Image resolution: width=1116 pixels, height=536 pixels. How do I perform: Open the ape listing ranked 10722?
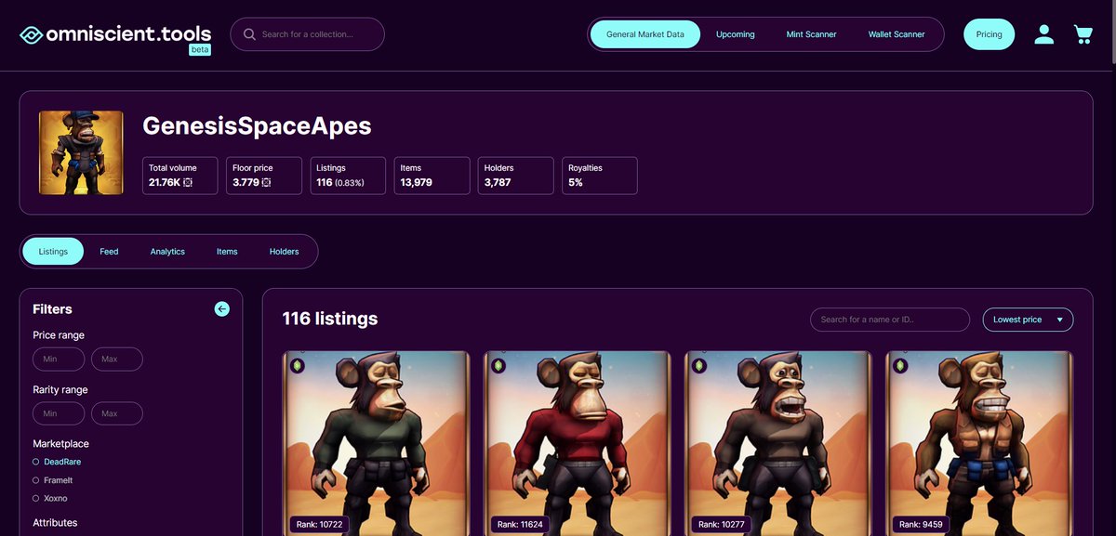(377, 443)
